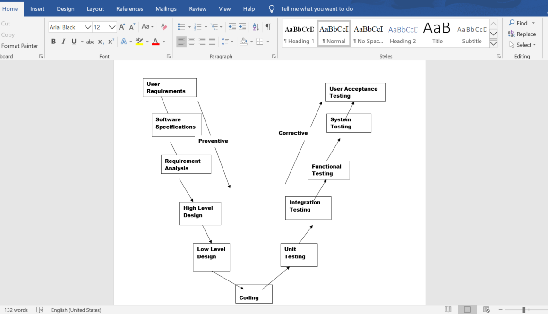Image resolution: width=548 pixels, height=314 pixels.
Task: Switch to the Insert tab
Action: (37, 9)
